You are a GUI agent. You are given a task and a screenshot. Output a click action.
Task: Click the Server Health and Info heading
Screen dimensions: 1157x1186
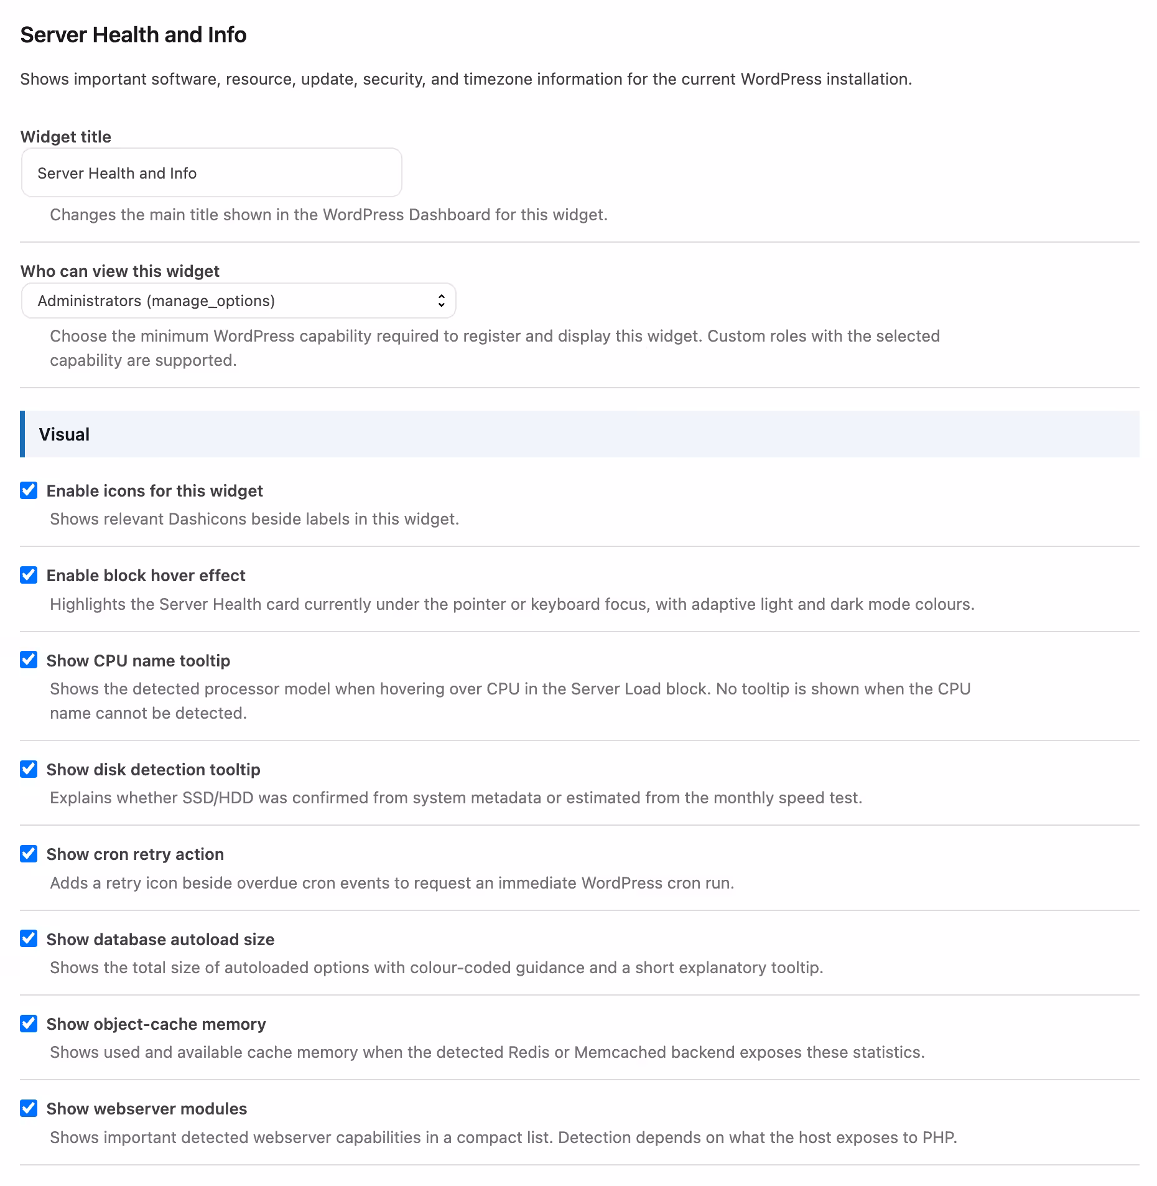[133, 35]
